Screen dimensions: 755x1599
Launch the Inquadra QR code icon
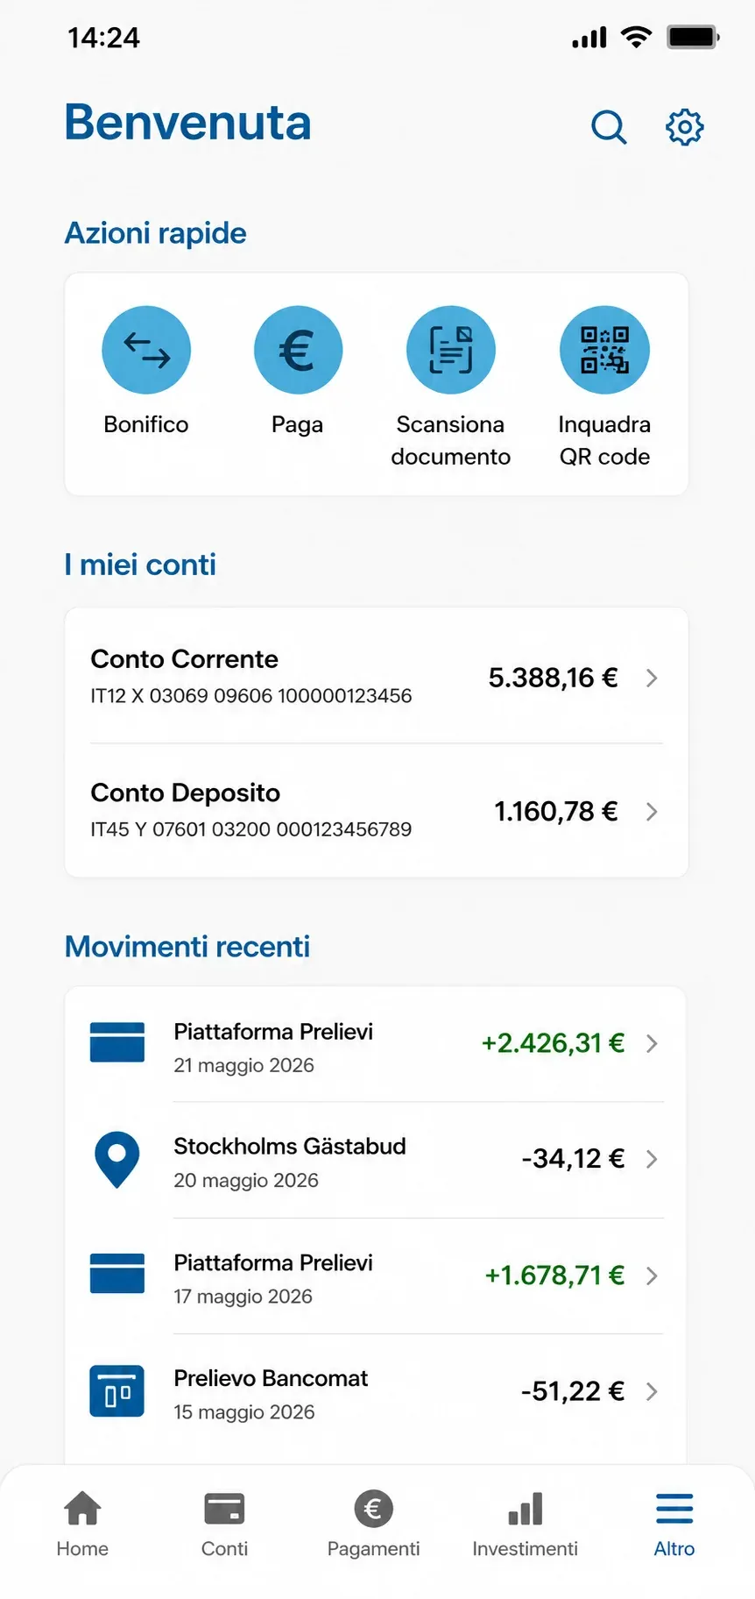[x=604, y=350]
